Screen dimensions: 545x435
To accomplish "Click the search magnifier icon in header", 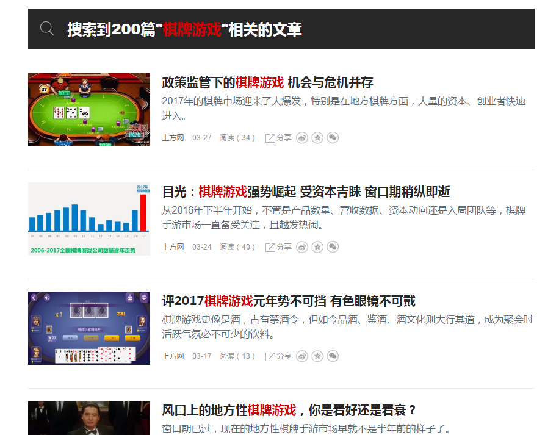I will (x=47, y=29).
